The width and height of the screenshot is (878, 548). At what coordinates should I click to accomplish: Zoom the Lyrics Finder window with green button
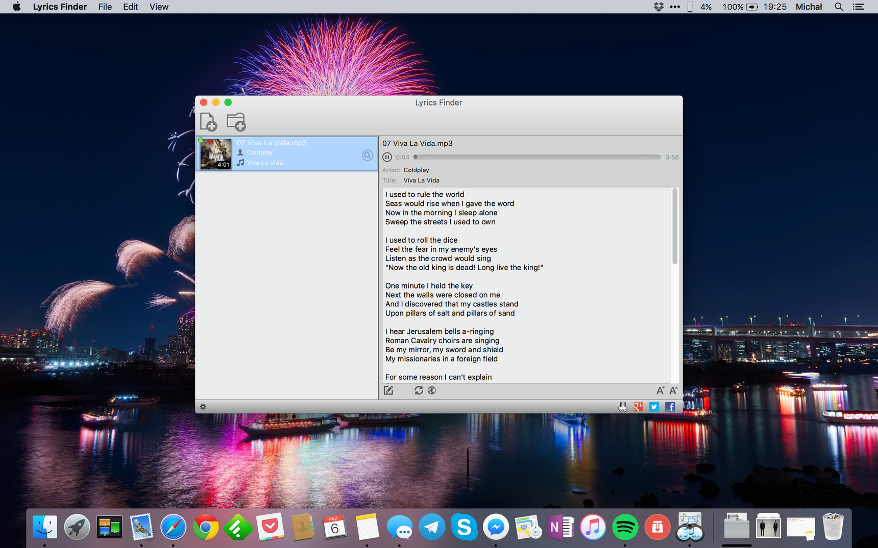[228, 102]
